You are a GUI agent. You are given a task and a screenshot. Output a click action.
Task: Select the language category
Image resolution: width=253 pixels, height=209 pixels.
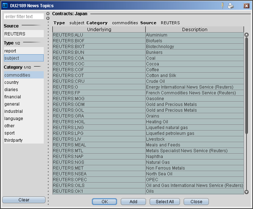click(x=24, y=119)
